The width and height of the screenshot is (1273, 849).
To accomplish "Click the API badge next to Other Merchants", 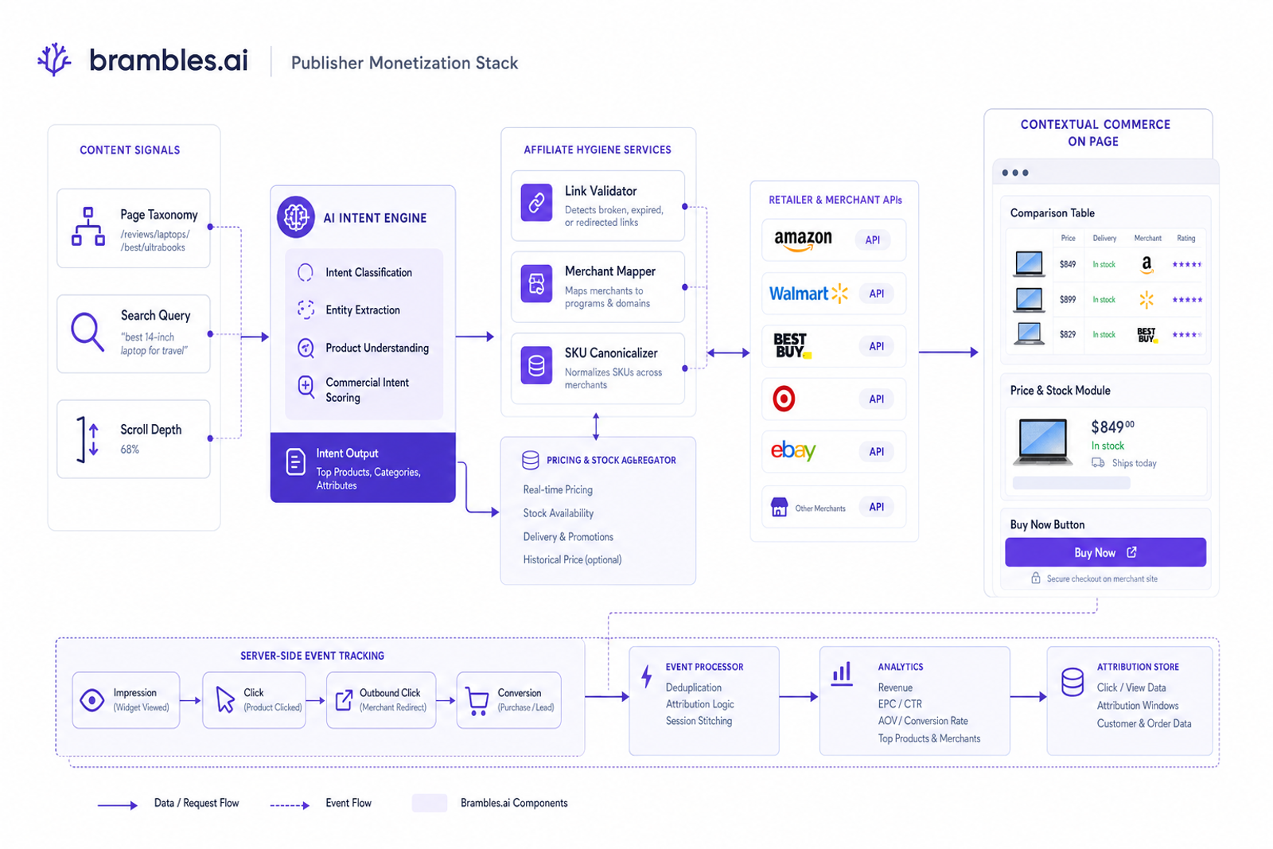I will click(877, 507).
